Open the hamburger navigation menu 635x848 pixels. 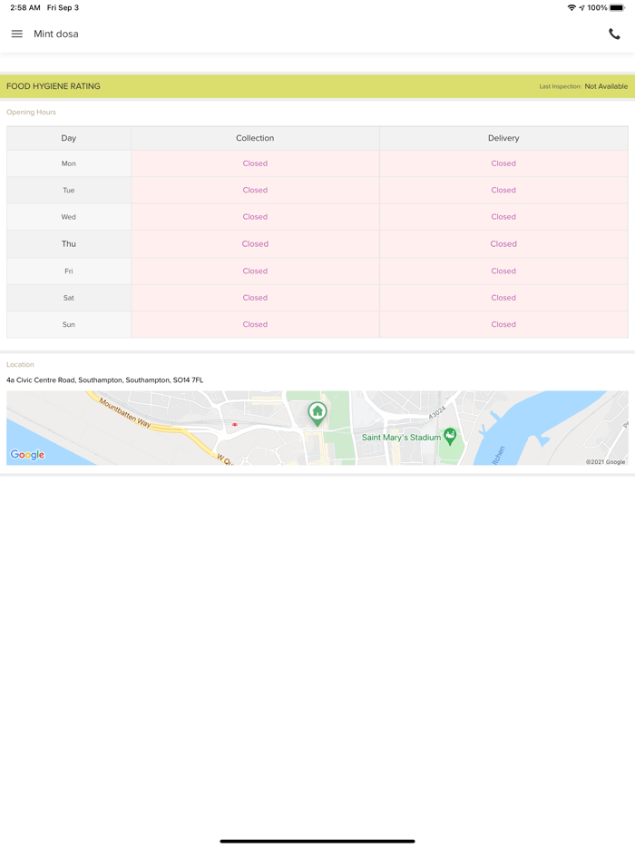(x=16, y=34)
